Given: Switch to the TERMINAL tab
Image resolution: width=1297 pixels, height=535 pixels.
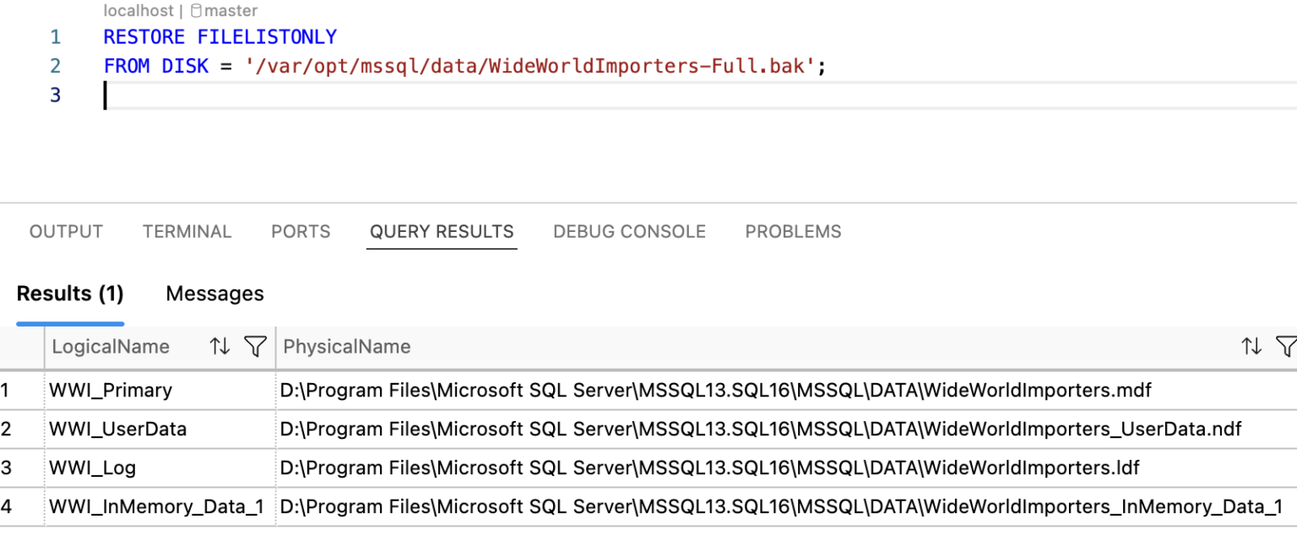Looking at the screenshot, I should click(187, 231).
